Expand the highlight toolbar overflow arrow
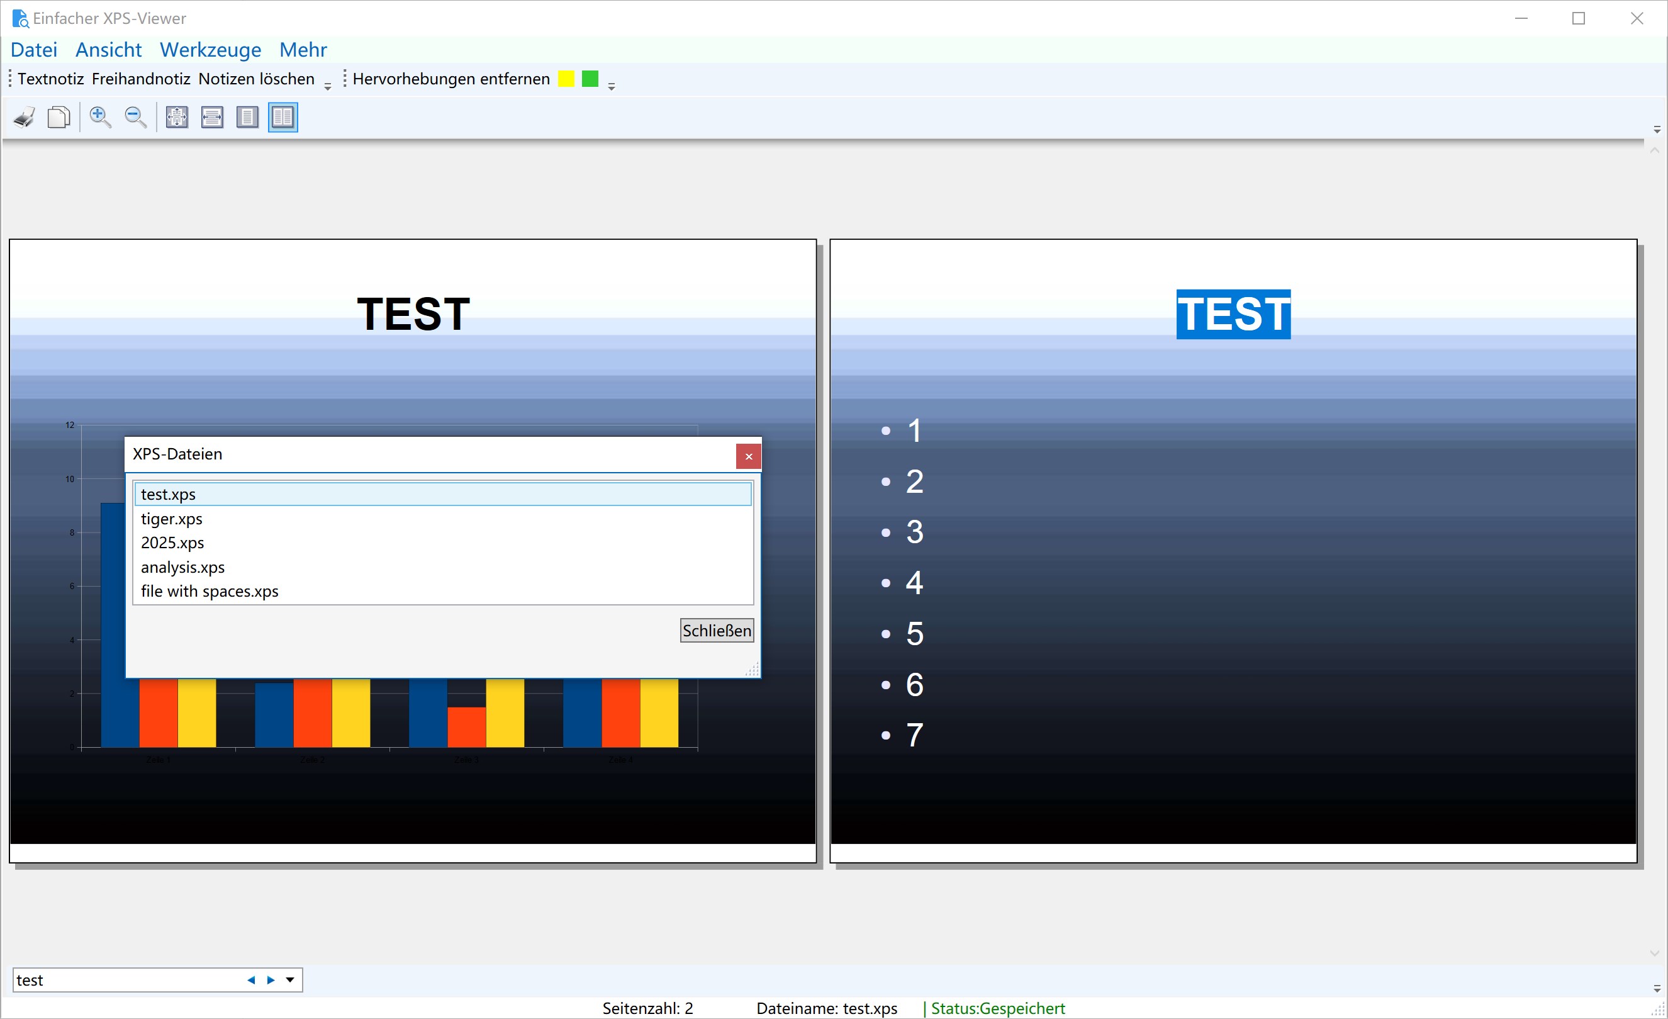This screenshot has width=1668, height=1019. [x=612, y=86]
